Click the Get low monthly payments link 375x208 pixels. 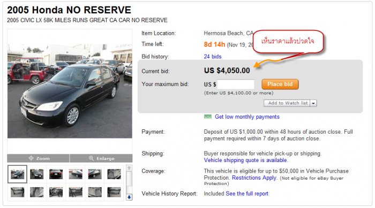pyautogui.click(x=247, y=117)
